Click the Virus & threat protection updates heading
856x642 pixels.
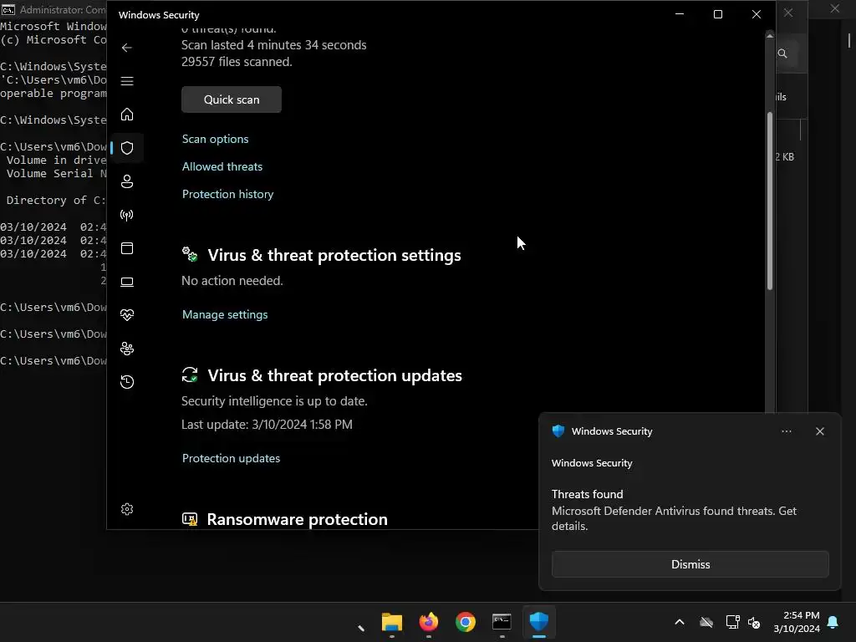334,375
